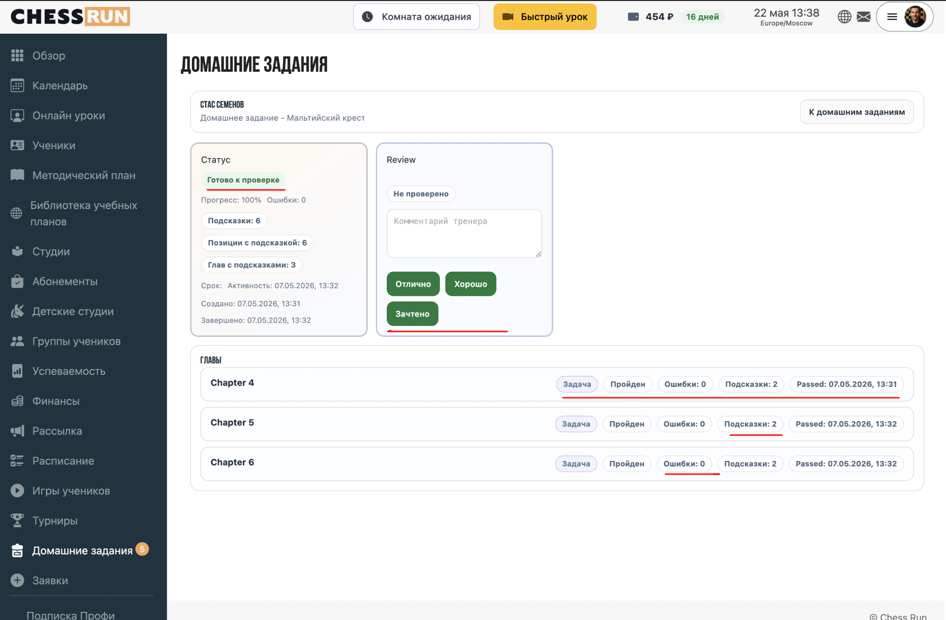The width and height of the screenshot is (946, 620).
Task: Click the camera icon in Быстрый урок
Action: pyautogui.click(x=508, y=17)
